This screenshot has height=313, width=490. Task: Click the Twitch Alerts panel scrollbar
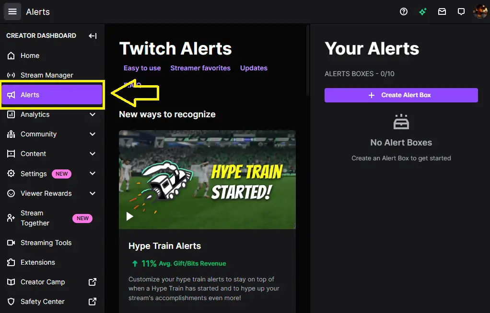(308, 60)
